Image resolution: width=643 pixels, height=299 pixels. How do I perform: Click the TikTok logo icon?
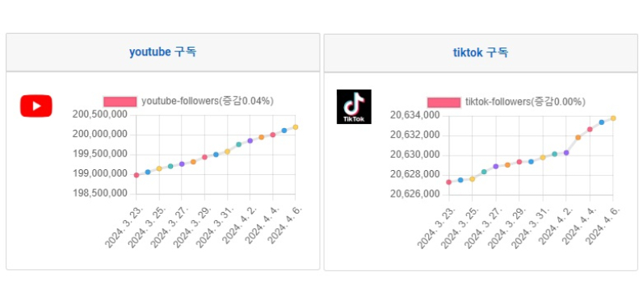tap(354, 106)
